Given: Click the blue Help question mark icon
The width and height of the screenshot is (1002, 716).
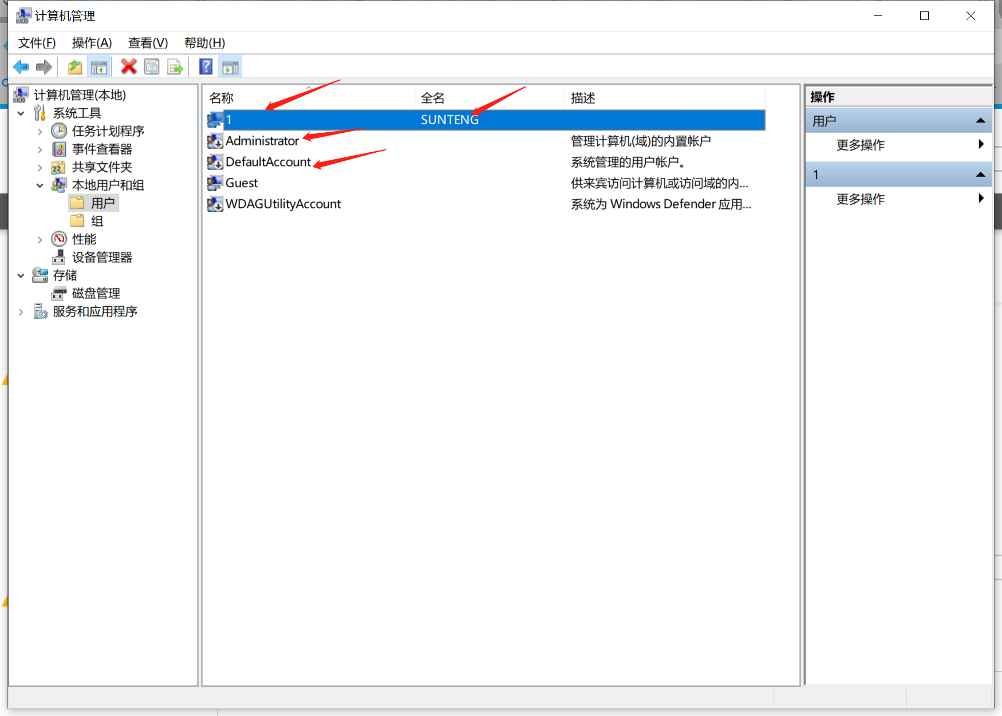Looking at the screenshot, I should coord(206,67).
